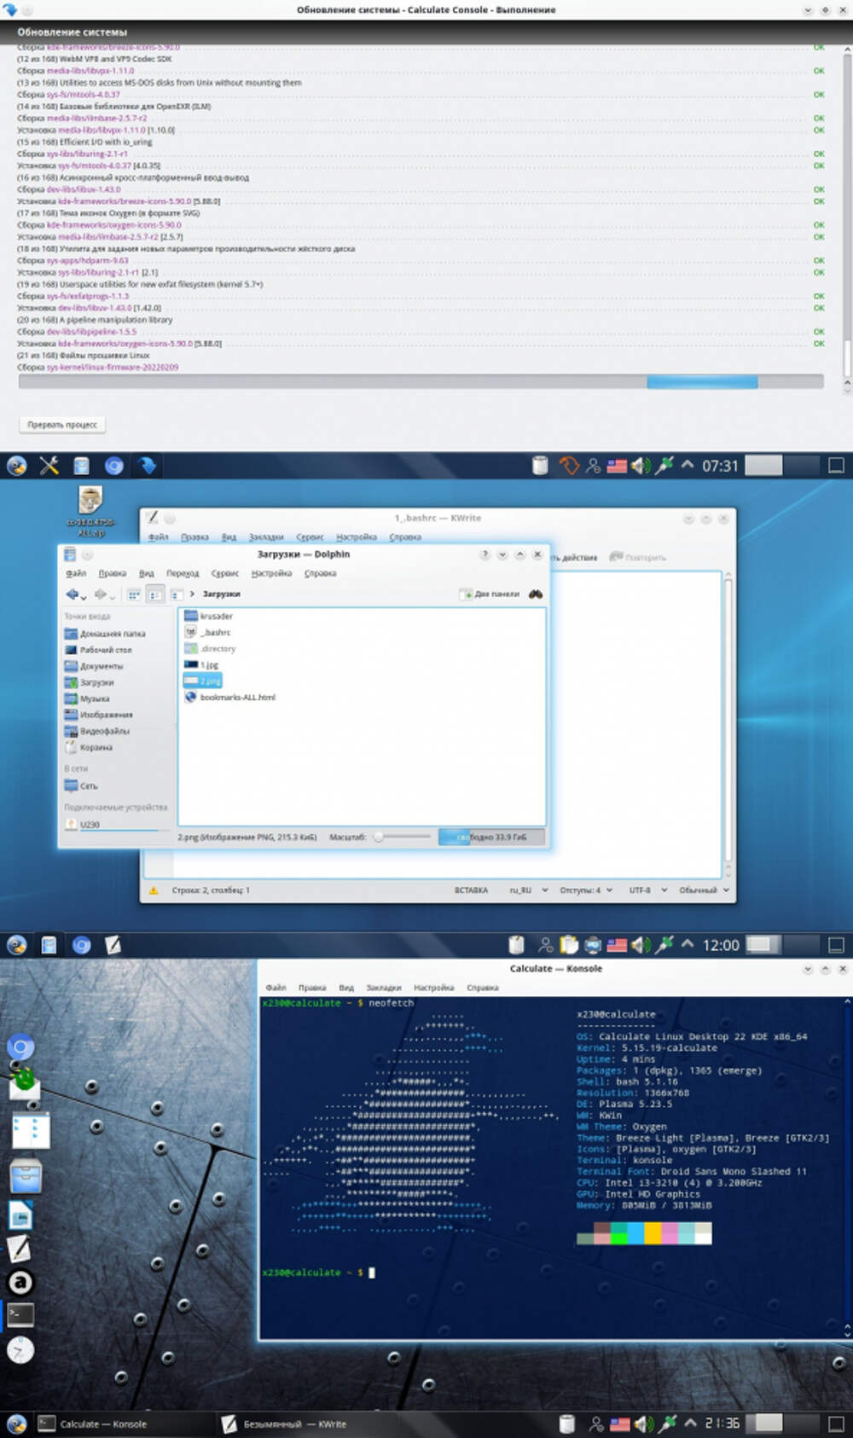Click the U230 device in Dolphin sidebar
This screenshot has width=853, height=1438.
(90, 824)
